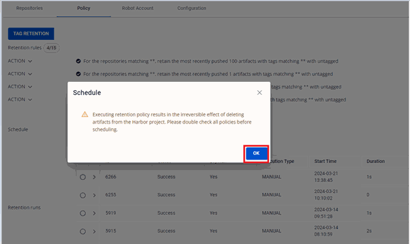Click the run ID 5915
Viewport: 410px width, 244px height.
(x=111, y=231)
